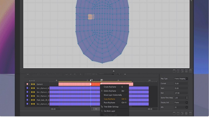Viewport: 209px width, 117px height.
Task: Click the Time Slider Settings gear icon
Action: [102, 107]
